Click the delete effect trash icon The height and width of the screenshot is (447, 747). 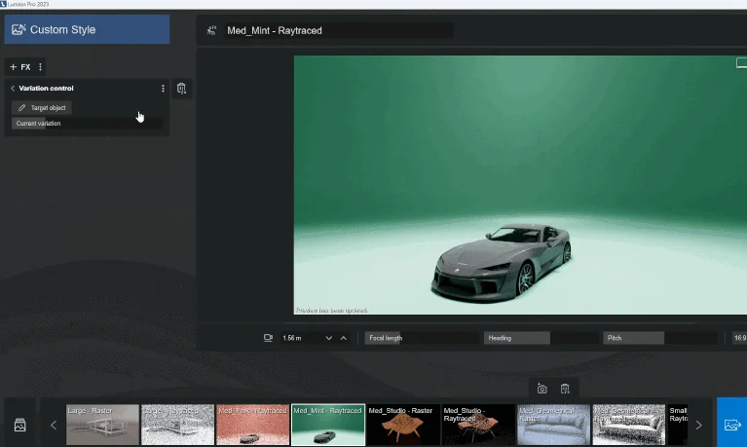click(x=181, y=89)
